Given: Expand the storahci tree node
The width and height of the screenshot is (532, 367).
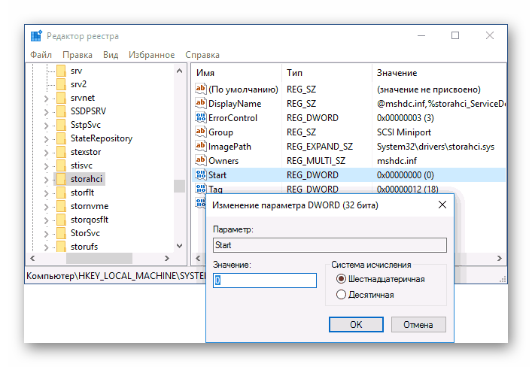Looking at the screenshot, I should 46,180.
